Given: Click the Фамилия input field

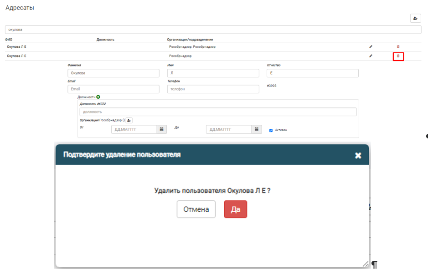Looking at the screenshot, I should [113, 73].
